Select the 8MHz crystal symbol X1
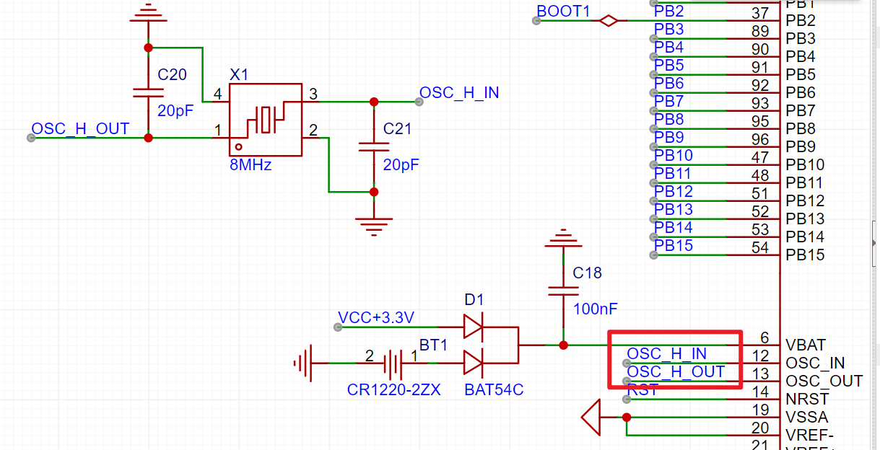The image size is (880, 450). click(264, 119)
